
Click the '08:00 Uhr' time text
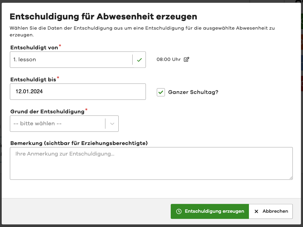point(168,60)
